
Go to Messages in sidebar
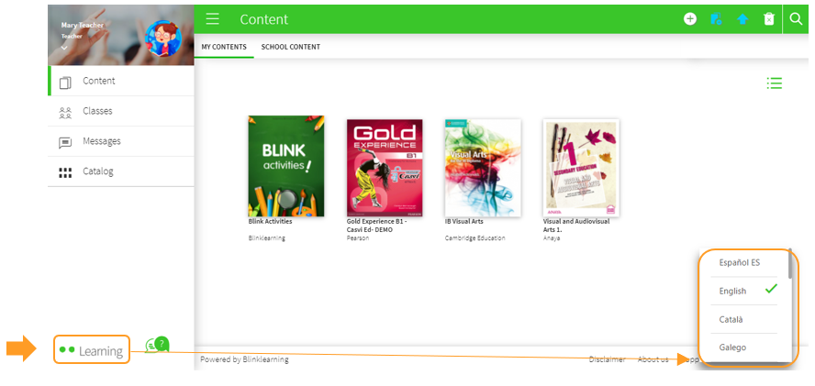pos(101,141)
